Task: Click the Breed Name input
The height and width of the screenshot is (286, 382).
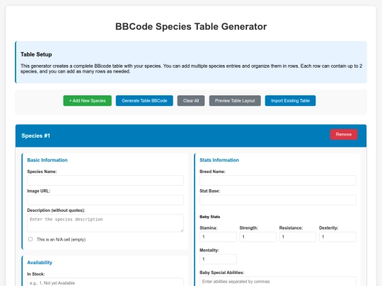Action: point(278,181)
